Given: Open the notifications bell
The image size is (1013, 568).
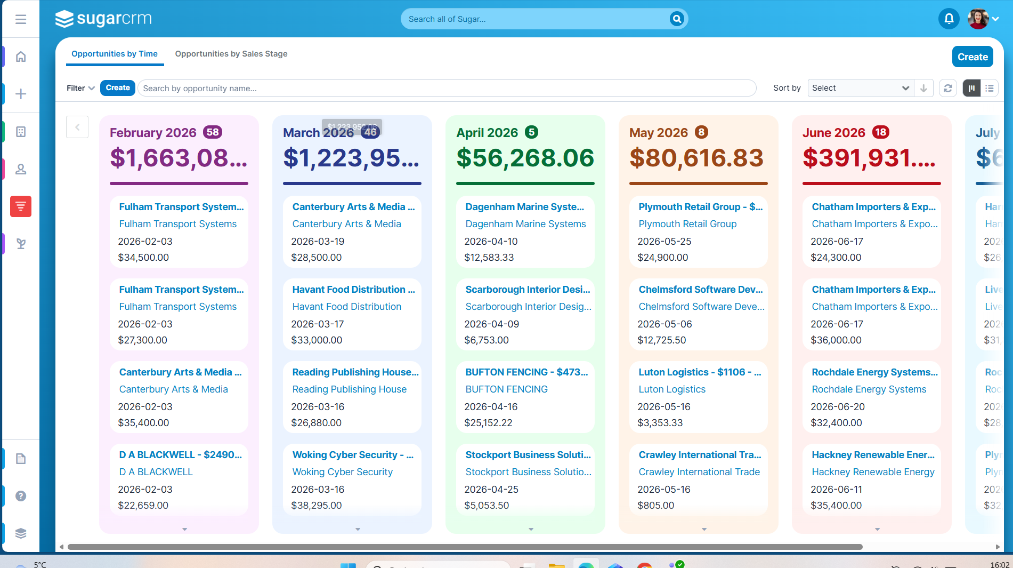Looking at the screenshot, I should (x=949, y=19).
